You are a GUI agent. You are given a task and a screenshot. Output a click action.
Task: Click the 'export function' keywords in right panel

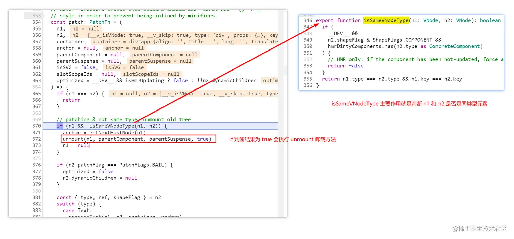338,20
